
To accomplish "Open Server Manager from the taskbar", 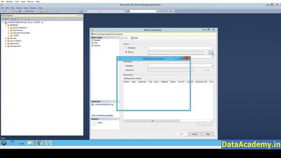I will pos(13,143).
